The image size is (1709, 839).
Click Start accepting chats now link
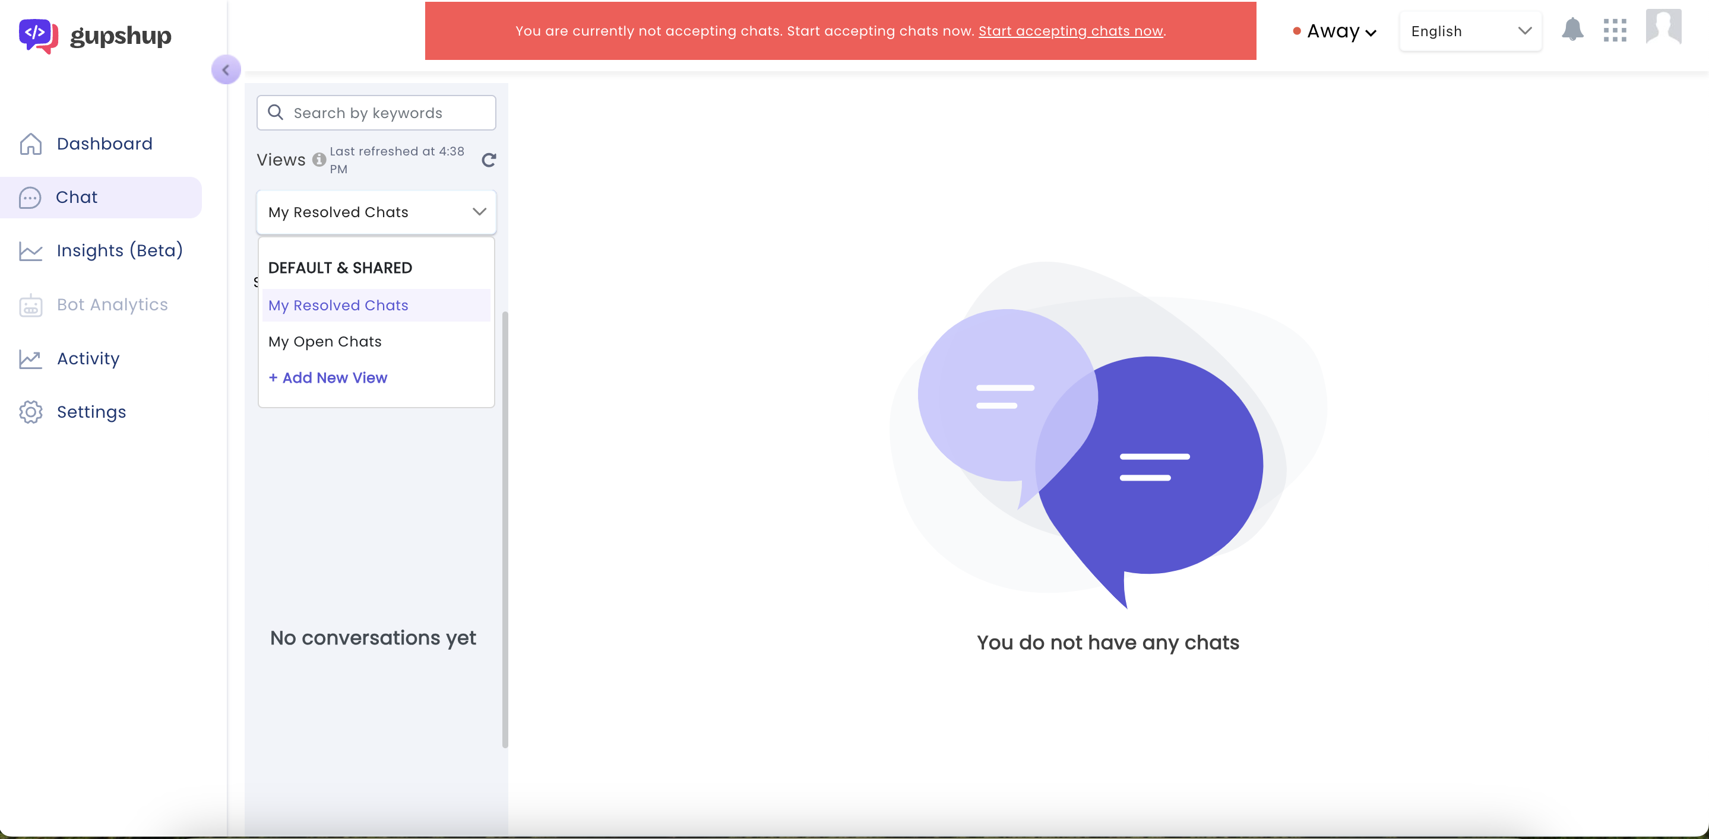click(1071, 31)
